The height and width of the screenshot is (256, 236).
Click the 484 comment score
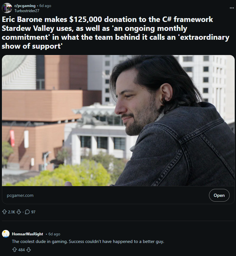(21, 250)
